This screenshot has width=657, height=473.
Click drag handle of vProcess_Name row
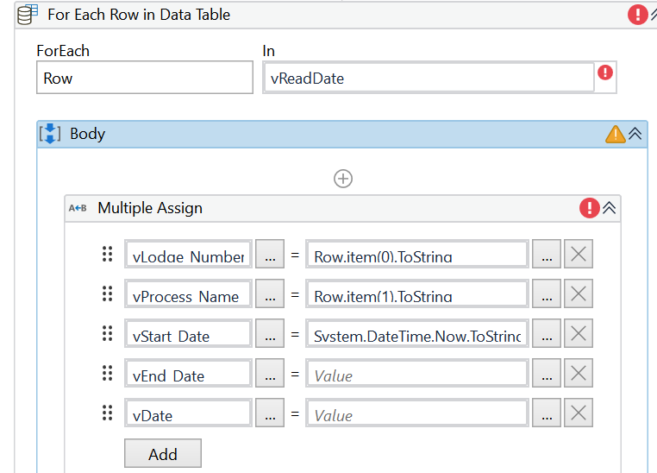108,295
